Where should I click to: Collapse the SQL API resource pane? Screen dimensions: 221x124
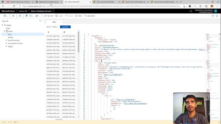click(x=43, y=21)
